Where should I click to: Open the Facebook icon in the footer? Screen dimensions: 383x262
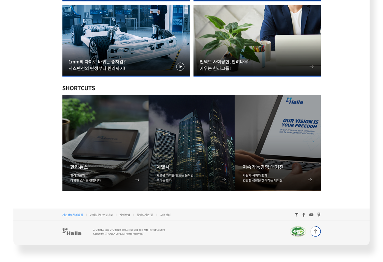304,215
